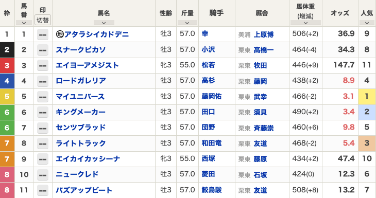Sort by 人気 dropdown arrow
Viewport: 376px width, 198px height.
367,23
